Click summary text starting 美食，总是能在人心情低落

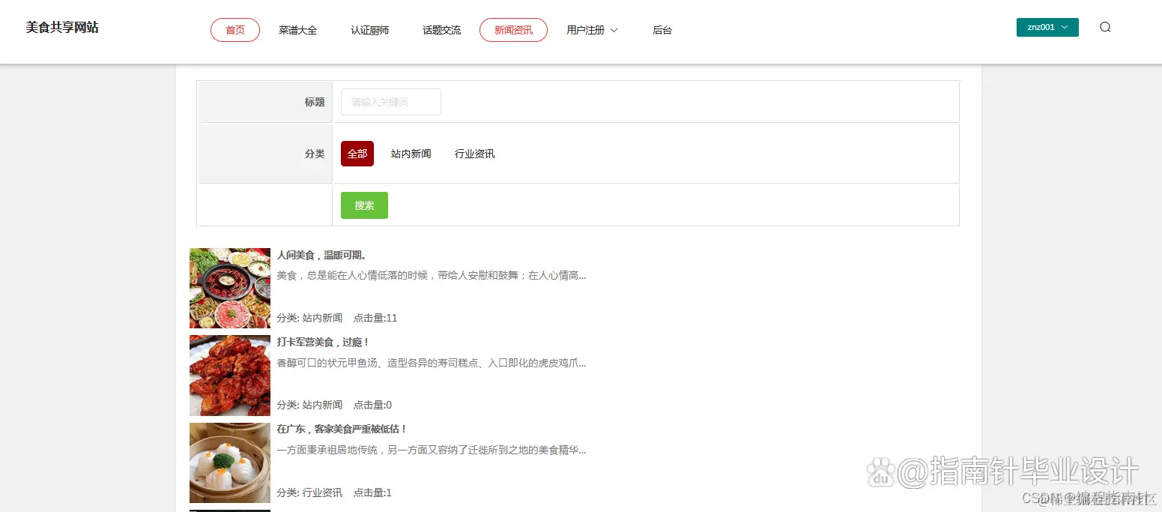pyautogui.click(x=432, y=276)
